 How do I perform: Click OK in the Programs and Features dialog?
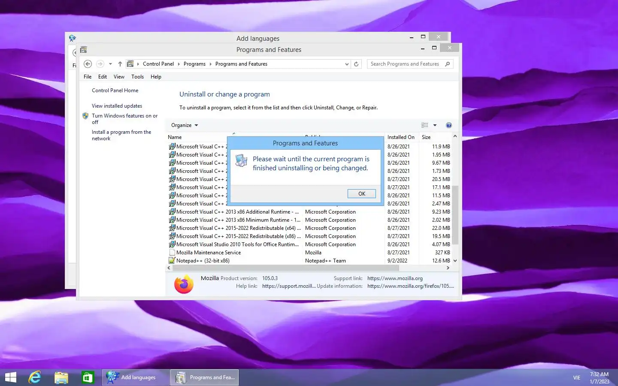[361, 193]
